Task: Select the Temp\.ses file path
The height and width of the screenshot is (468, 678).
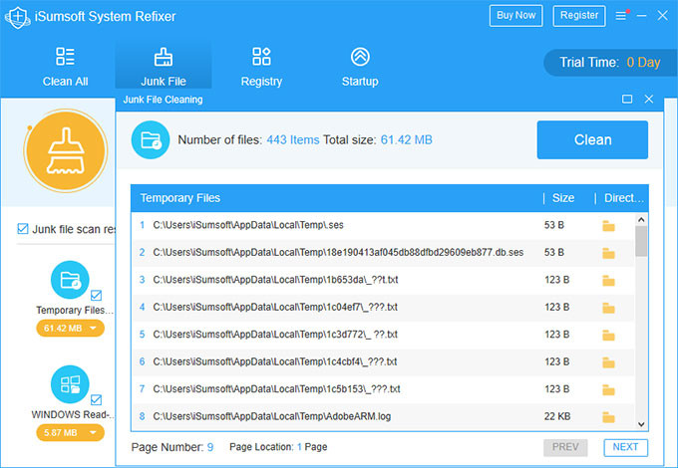Action: click(x=248, y=225)
